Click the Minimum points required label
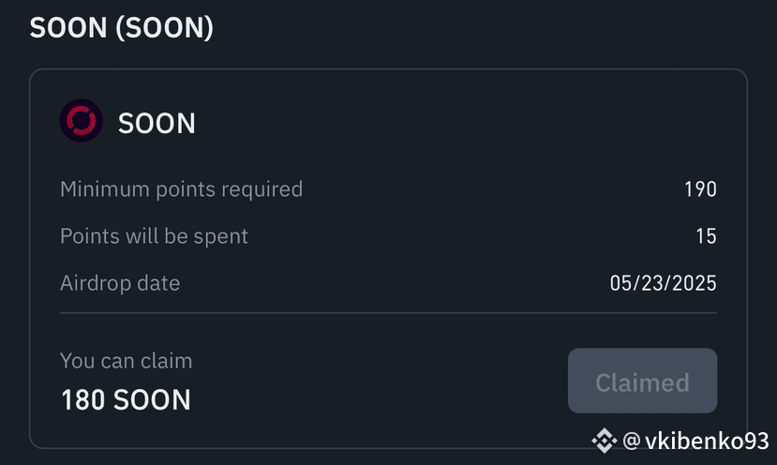The height and width of the screenshot is (465, 777). (x=182, y=189)
